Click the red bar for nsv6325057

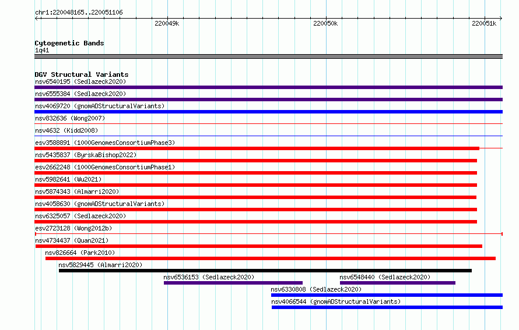[255, 222]
